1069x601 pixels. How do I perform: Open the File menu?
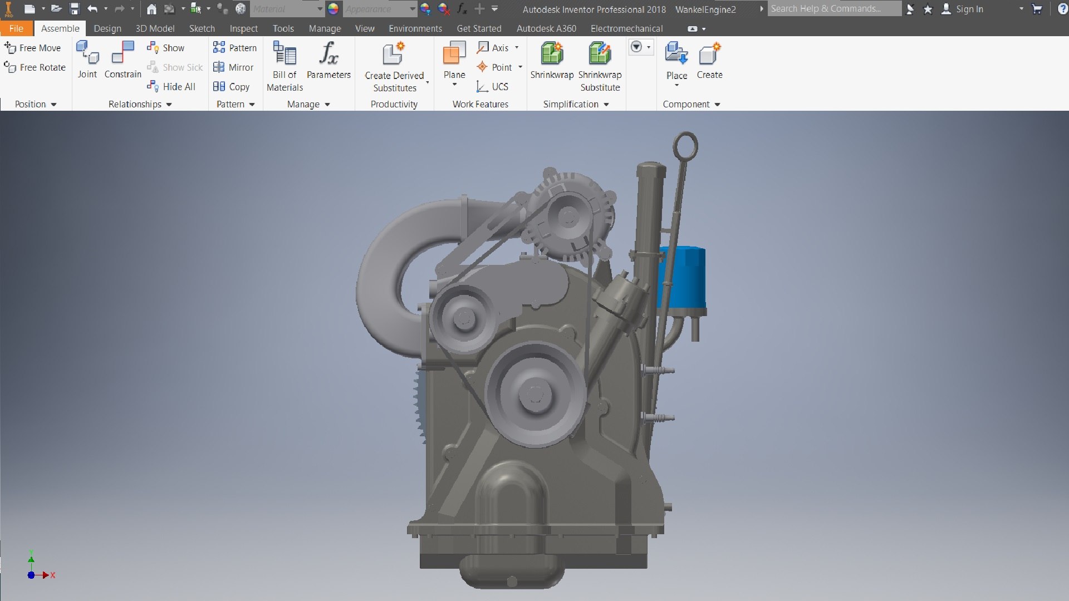point(16,28)
